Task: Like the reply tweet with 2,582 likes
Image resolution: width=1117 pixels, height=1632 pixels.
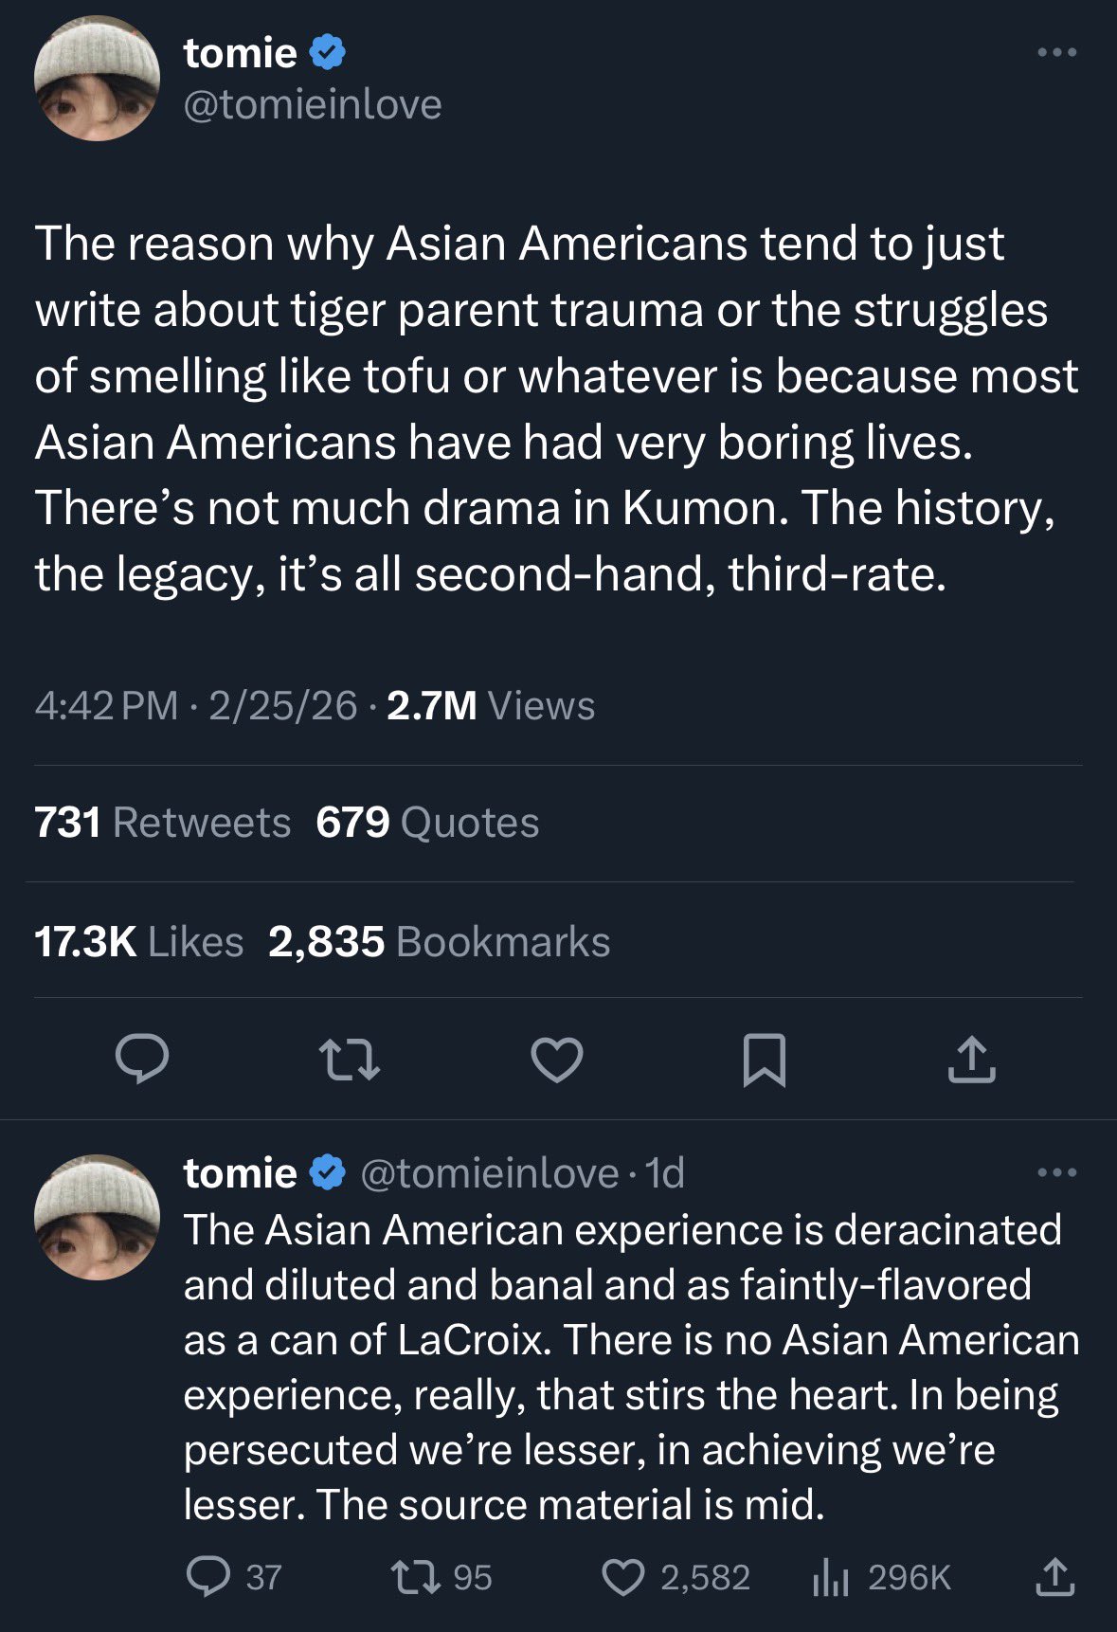Action: pos(623,1577)
